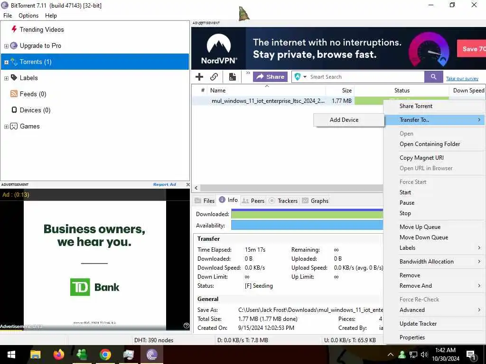The width and height of the screenshot is (486, 364).
Task: Click the Labels tag icon
Action: tap(14, 78)
